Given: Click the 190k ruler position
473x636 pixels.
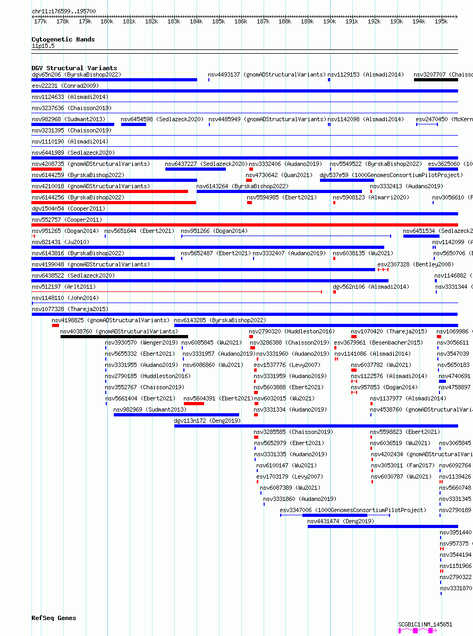Looking at the screenshot, I should (x=330, y=21).
